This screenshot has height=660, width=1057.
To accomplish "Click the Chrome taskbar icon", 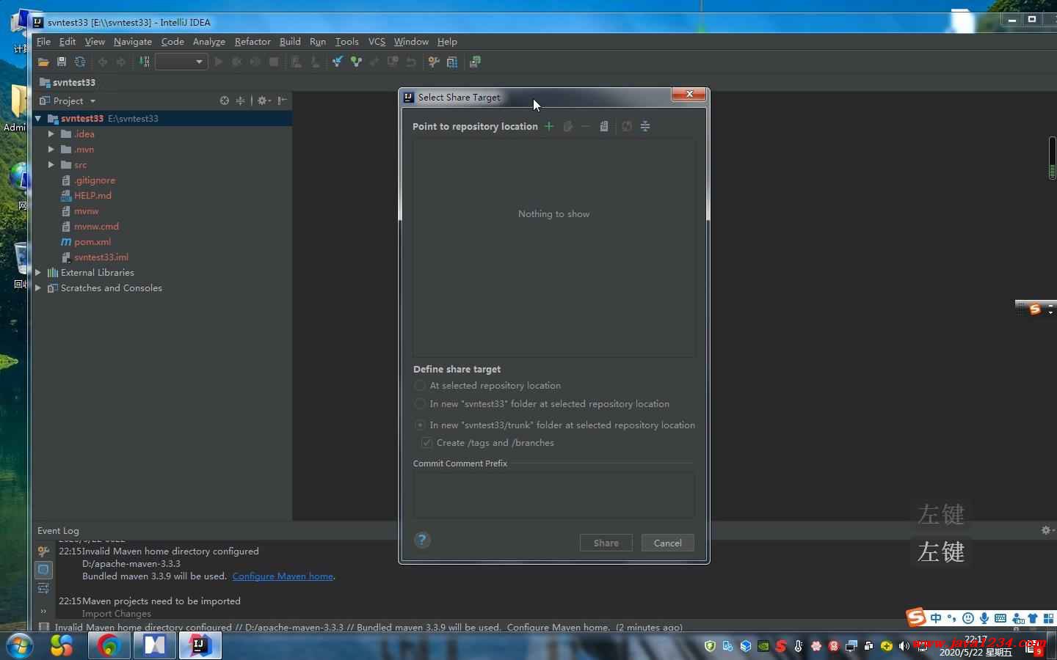I will tap(109, 646).
